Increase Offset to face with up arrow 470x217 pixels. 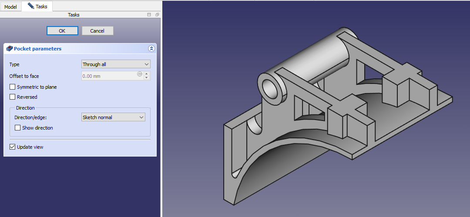click(x=147, y=74)
